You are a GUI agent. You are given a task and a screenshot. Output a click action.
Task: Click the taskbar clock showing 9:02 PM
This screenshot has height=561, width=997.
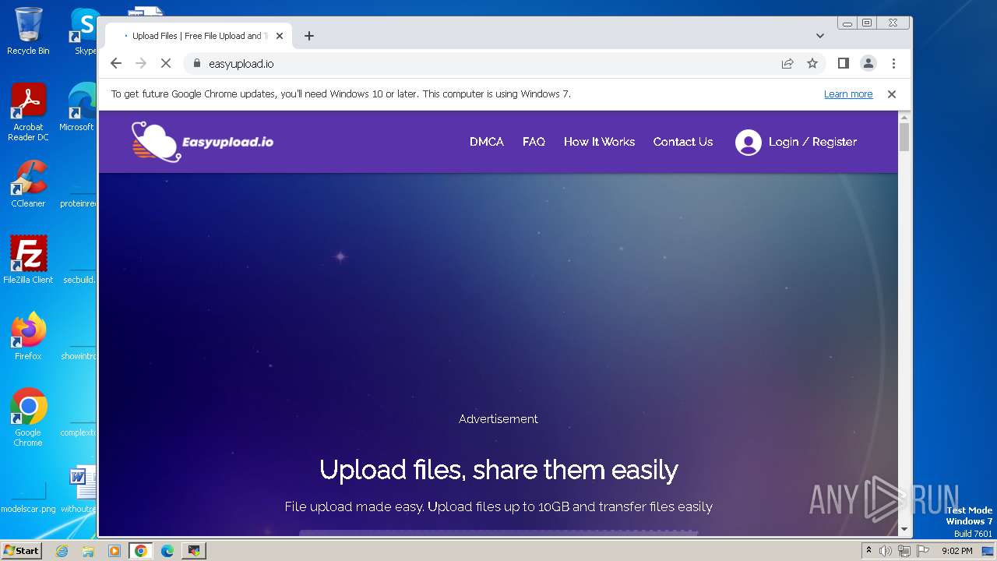point(956,551)
